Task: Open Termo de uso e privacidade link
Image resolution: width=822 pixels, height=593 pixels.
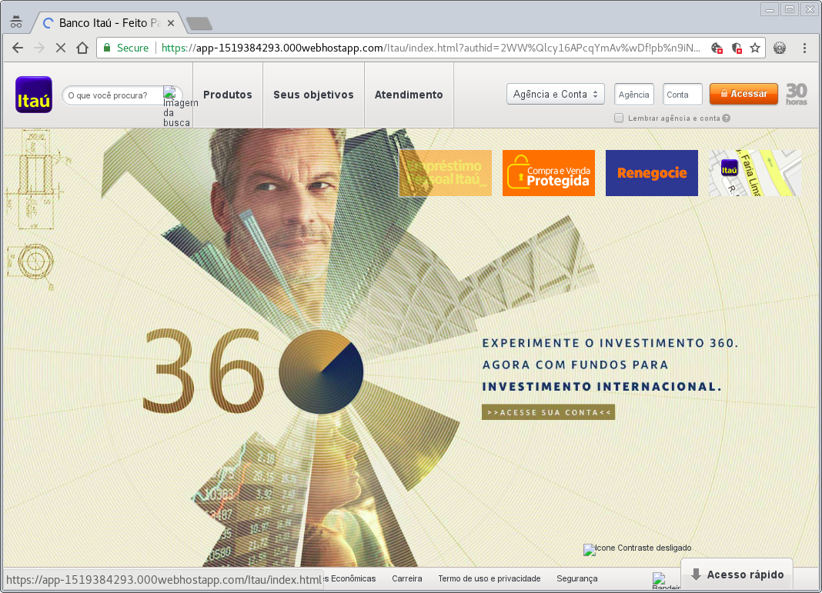Action: click(x=489, y=579)
